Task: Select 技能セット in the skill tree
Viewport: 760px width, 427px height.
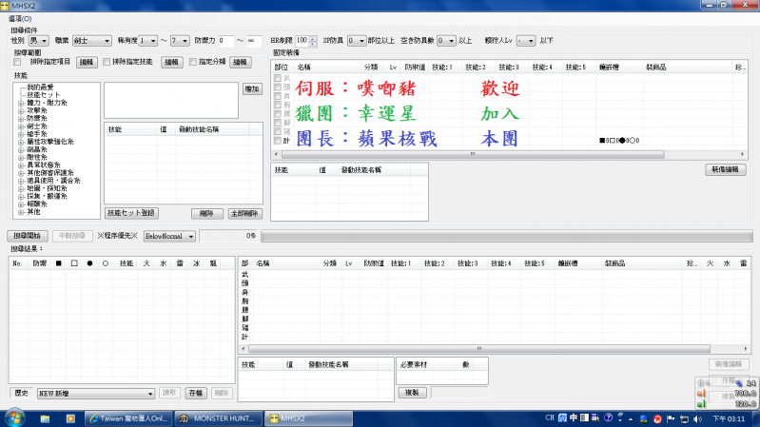Action: (43, 95)
